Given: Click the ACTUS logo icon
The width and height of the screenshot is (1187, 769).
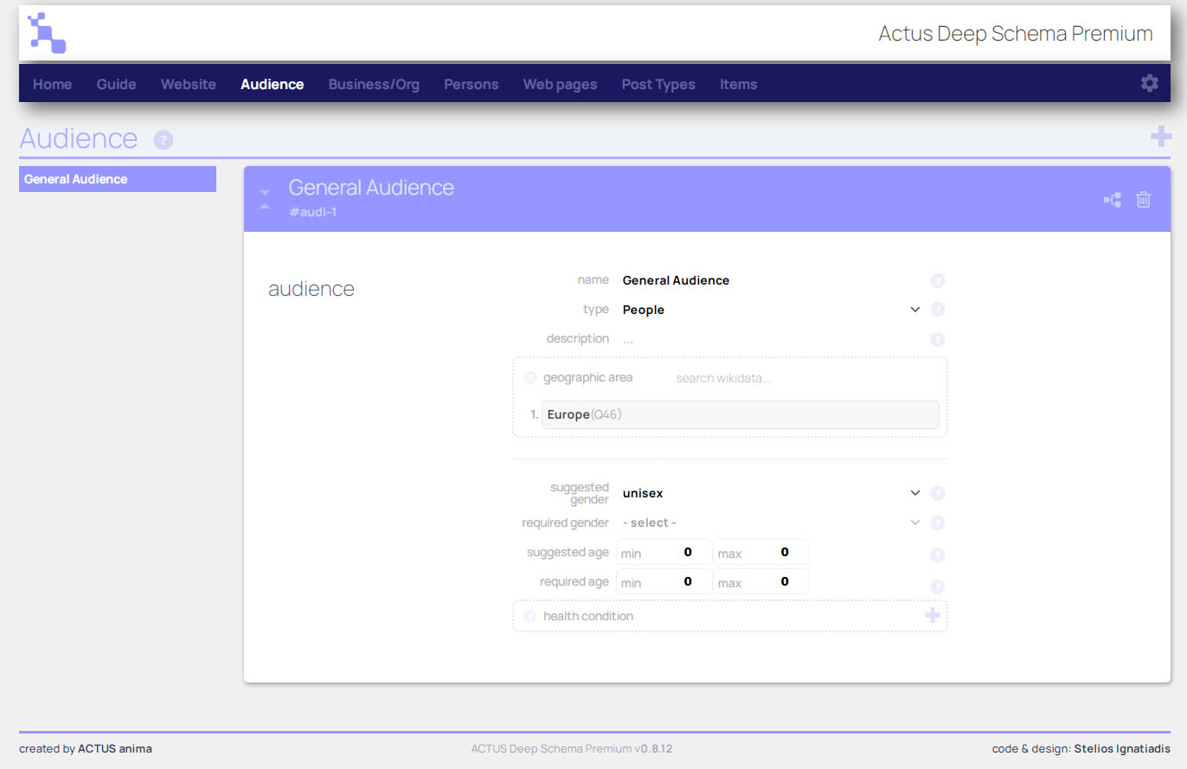Looking at the screenshot, I should (x=46, y=33).
